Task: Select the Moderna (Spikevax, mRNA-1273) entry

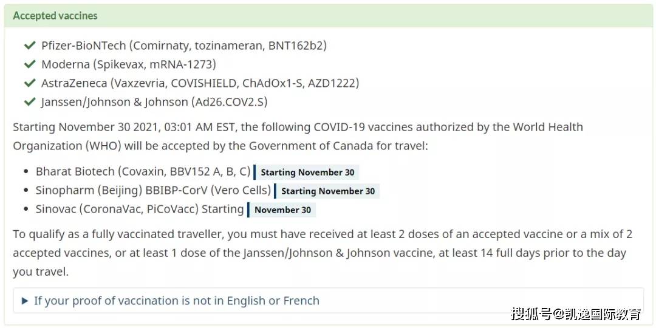Action: (x=128, y=64)
